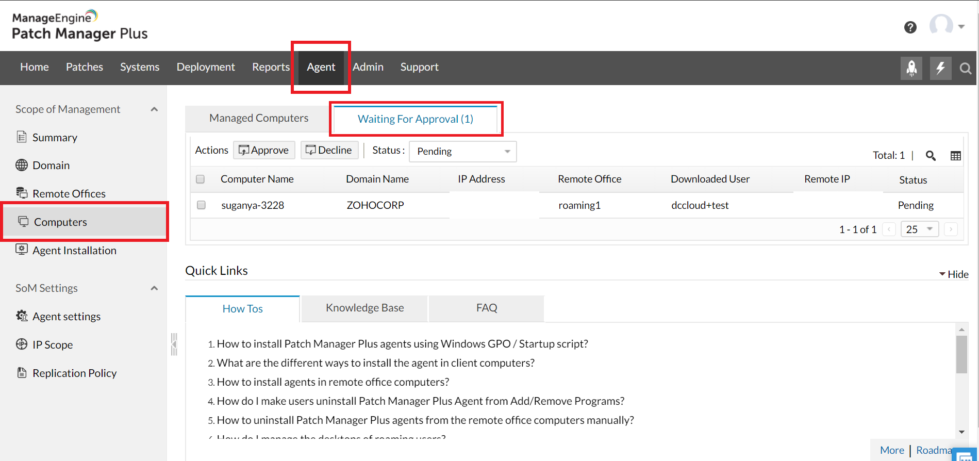Open the Support menu
This screenshot has width=979, height=461.
(420, 67)
